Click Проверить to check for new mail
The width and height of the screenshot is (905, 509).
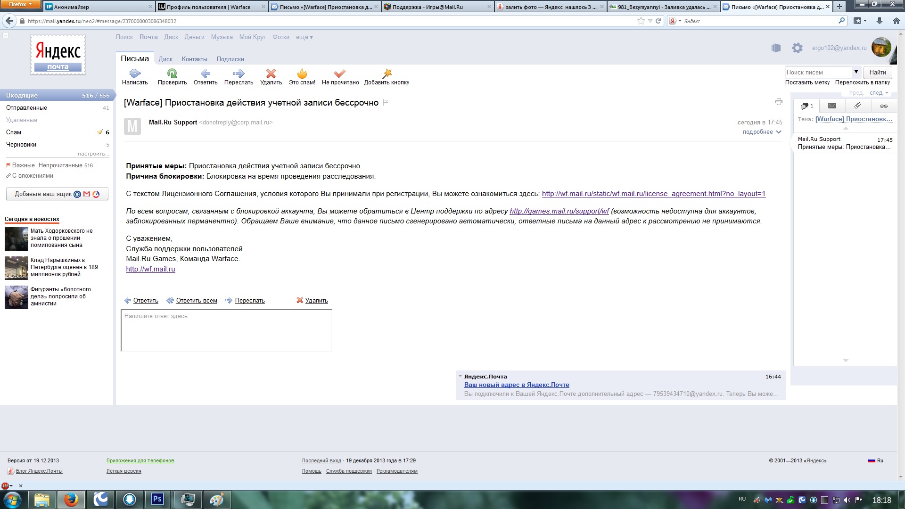point(172,73)
